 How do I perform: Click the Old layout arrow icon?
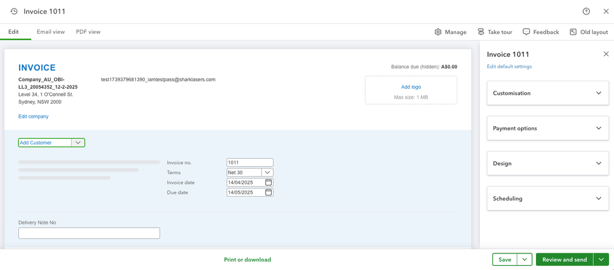pos(573,32)
